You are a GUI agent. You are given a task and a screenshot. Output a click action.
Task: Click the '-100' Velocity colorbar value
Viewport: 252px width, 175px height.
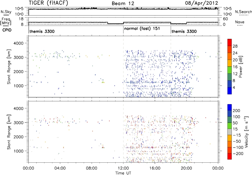(x=238, y=147)
